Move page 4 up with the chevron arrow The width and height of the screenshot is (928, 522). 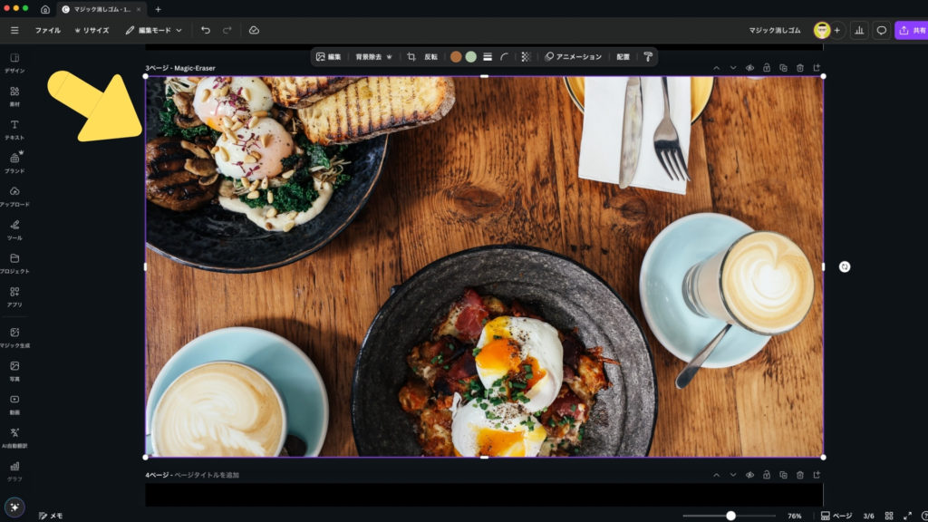coord(716,475)
